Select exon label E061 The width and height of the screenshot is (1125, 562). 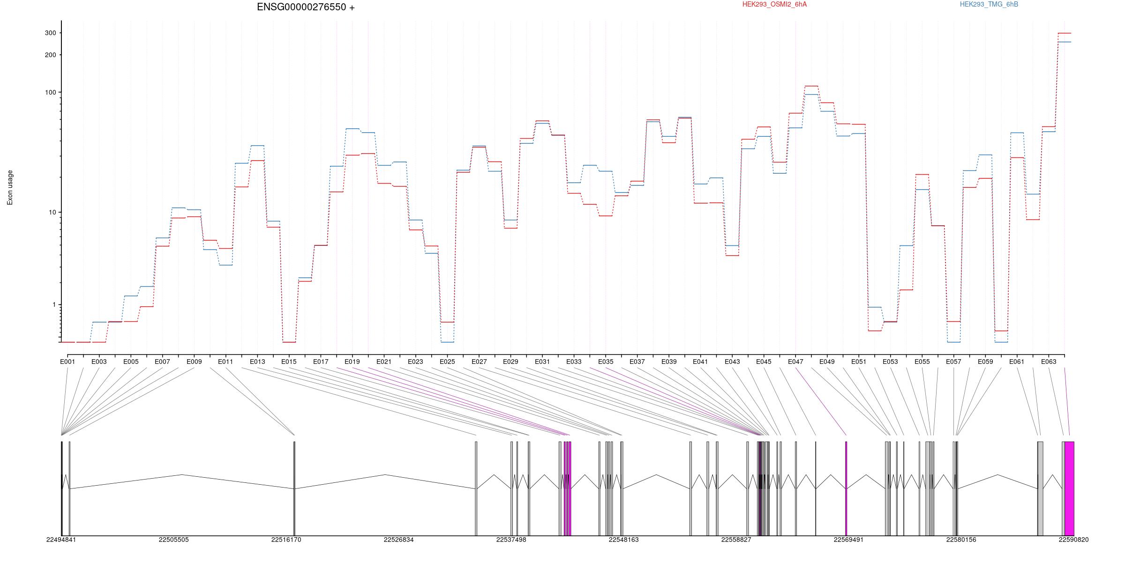point(1017,362)
